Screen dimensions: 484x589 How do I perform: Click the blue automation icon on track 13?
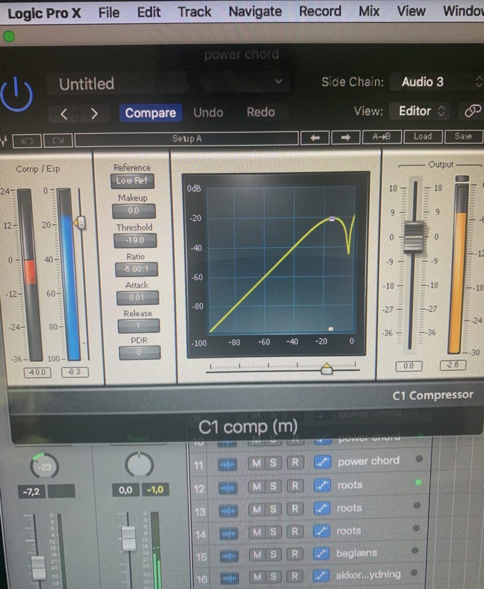(321, 508)
